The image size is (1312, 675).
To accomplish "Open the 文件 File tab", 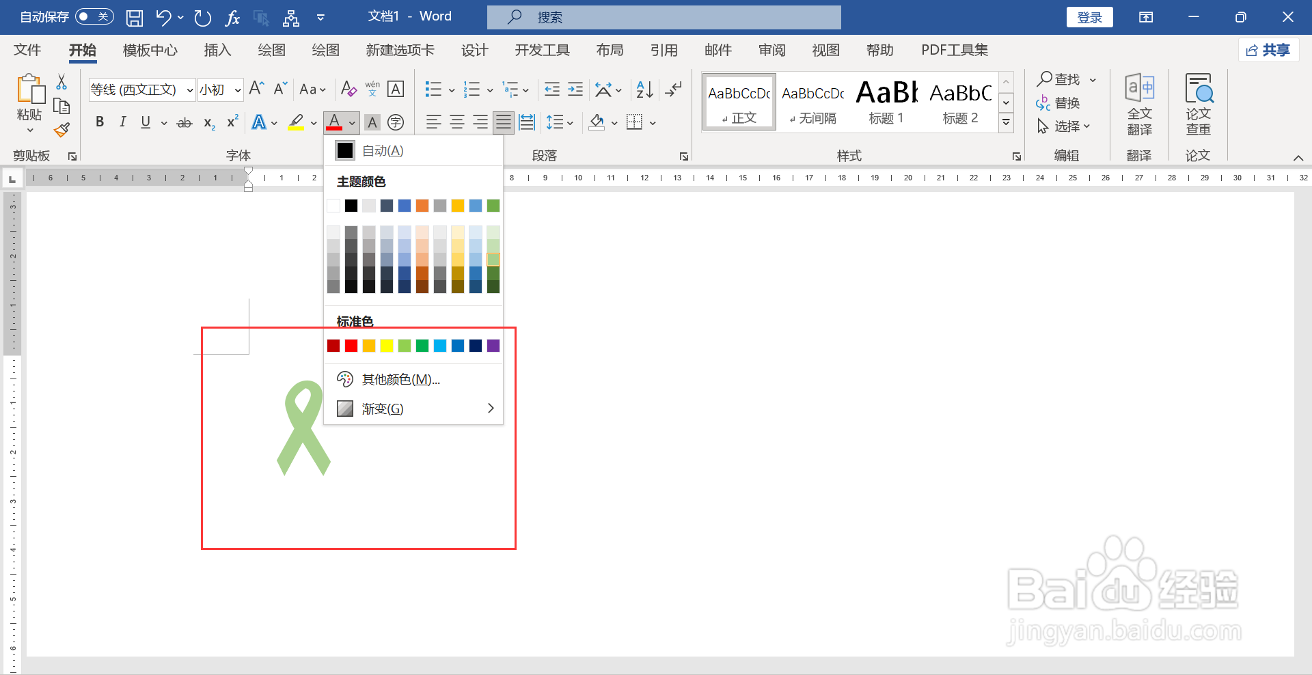I will click(x=27, y=50).
